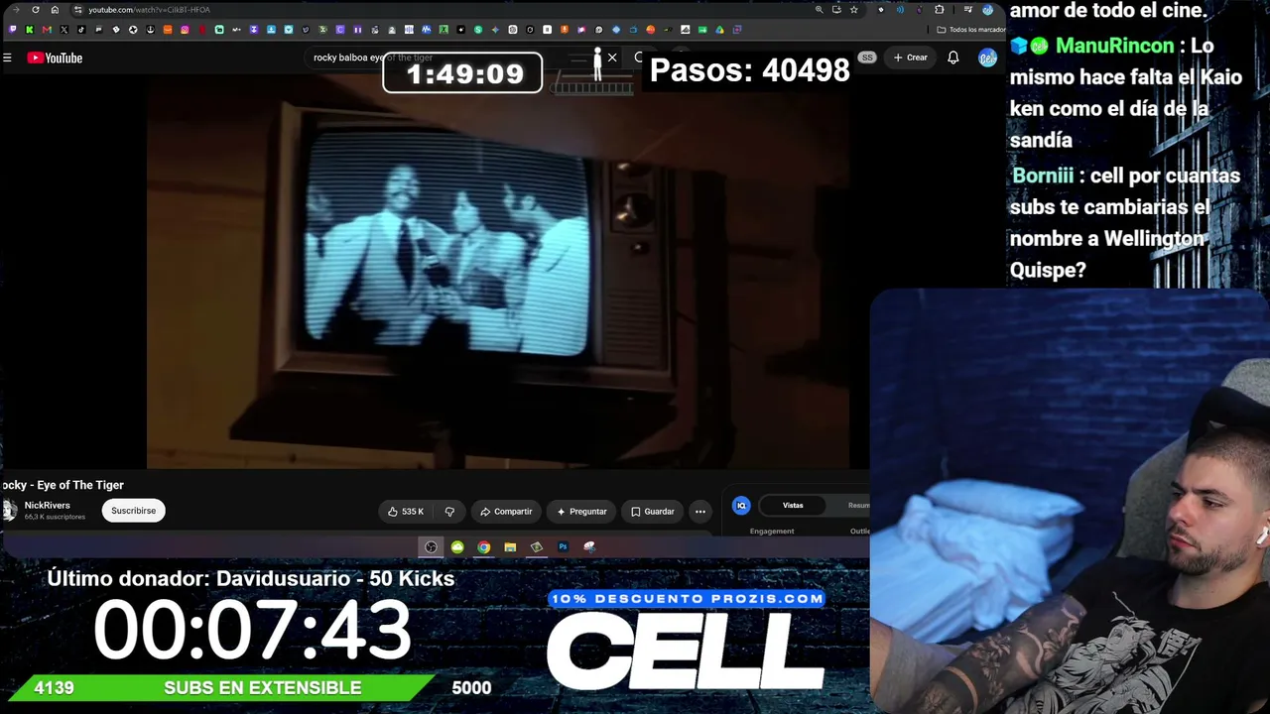Click the Compartir share button
This screenshot has height=714, width=1270.
click(506, 512)
